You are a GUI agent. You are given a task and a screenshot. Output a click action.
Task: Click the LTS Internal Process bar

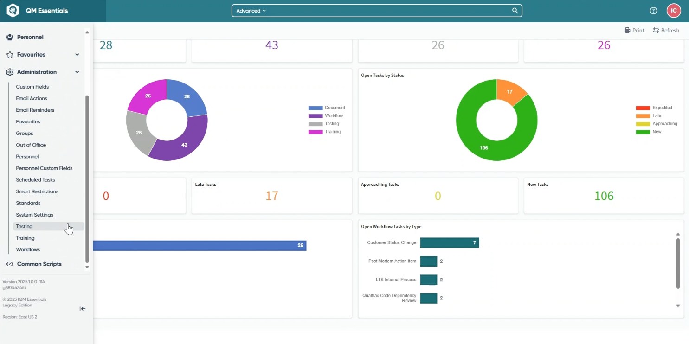click(429, 280)
